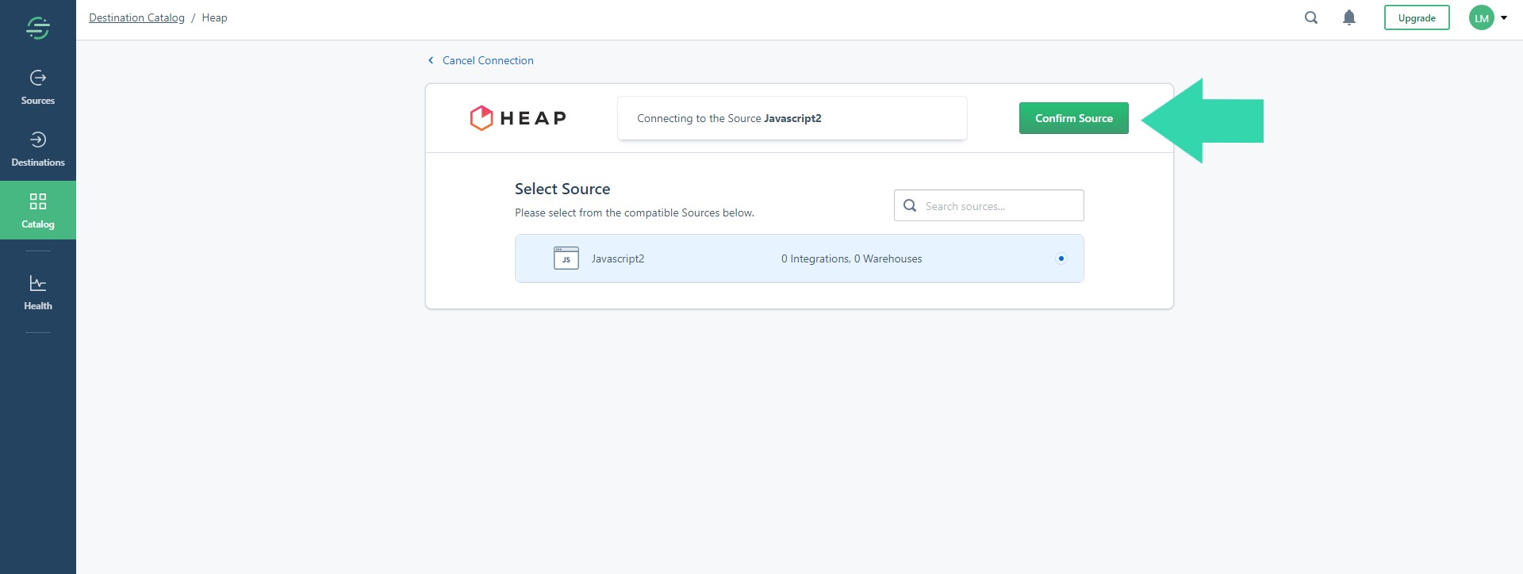Click the Upgrade button
Viewport: 1523px width, 574px height.
1417,17
